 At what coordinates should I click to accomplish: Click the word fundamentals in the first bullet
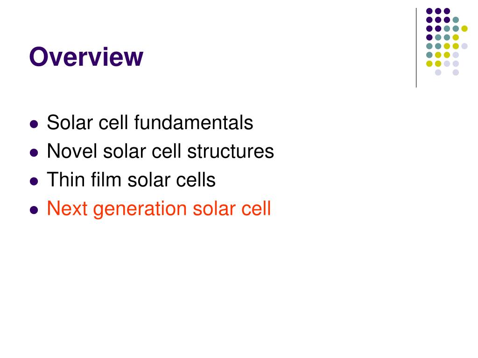pyautogui.click(x=194, y=123)
